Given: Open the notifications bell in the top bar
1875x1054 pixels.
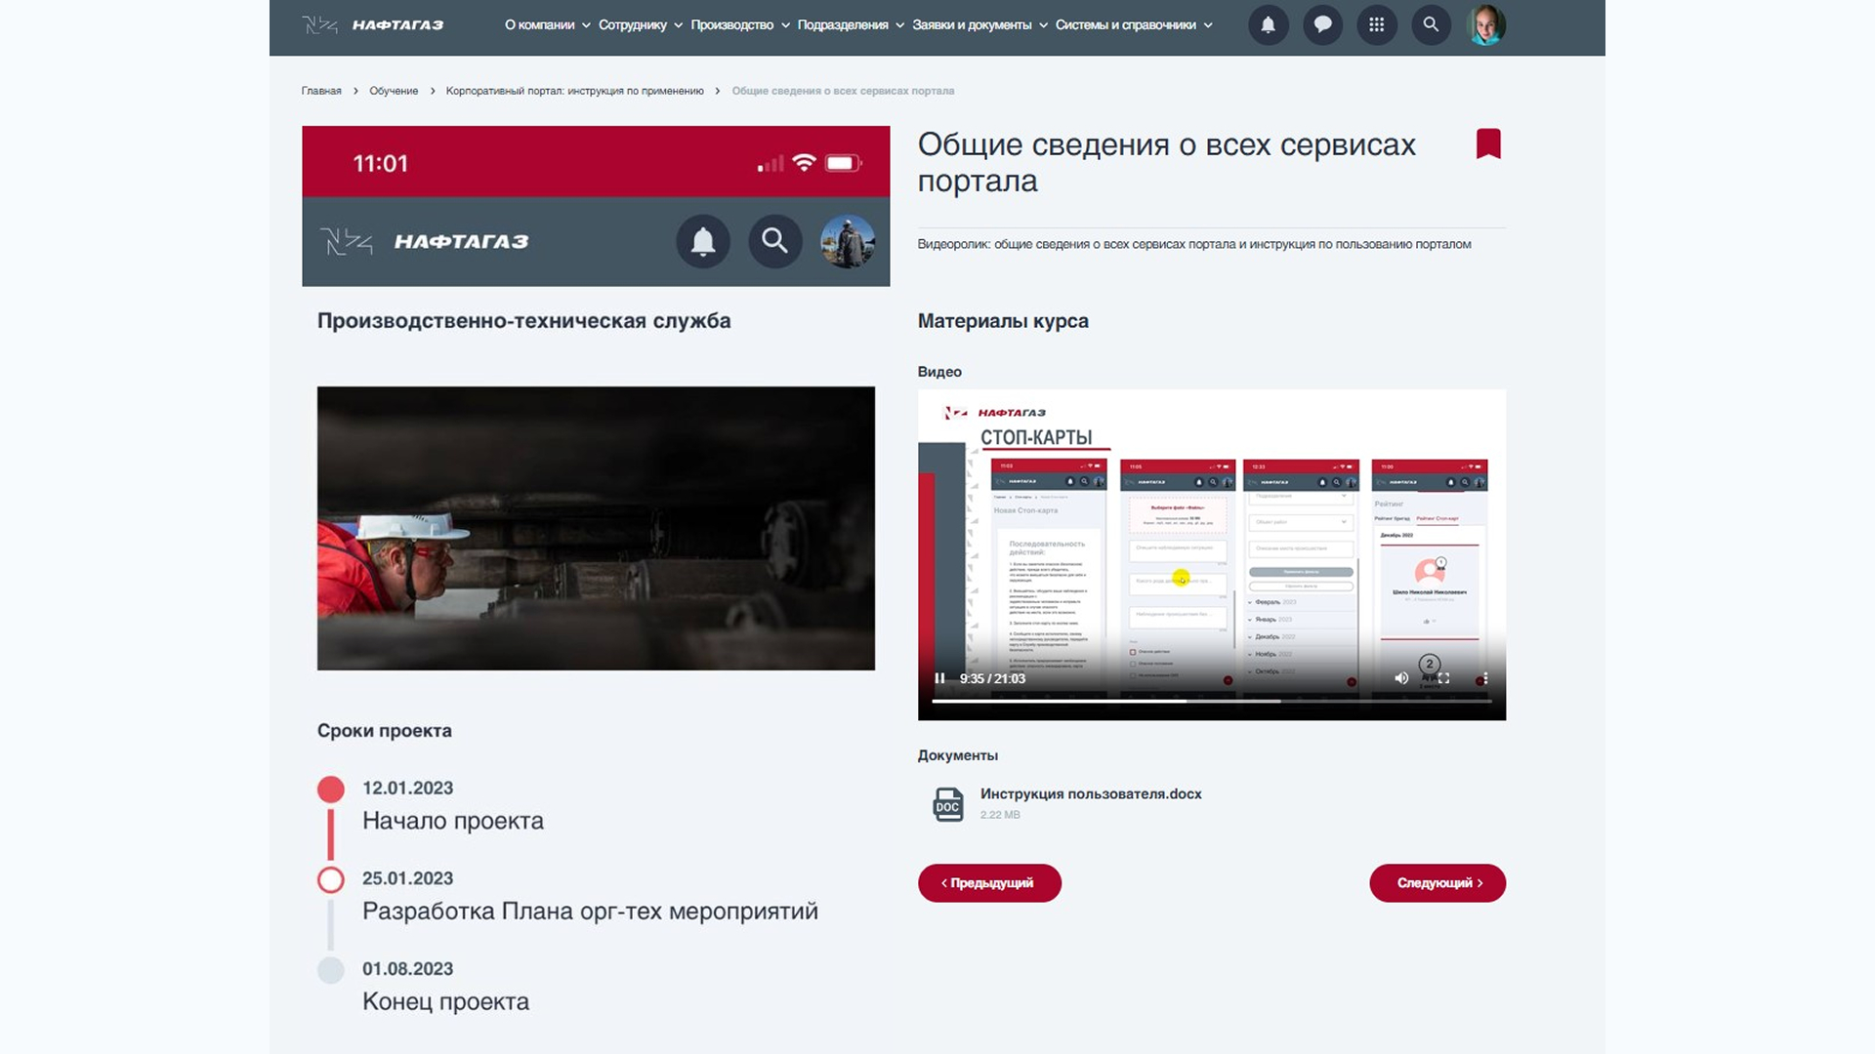Looking at the screenshot, I should (x=1268, y=24).
